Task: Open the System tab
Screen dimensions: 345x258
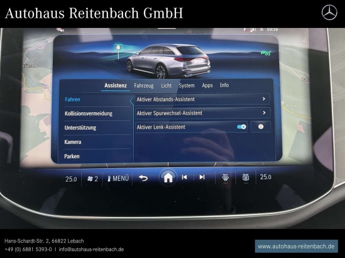Action: coord(187,85)
